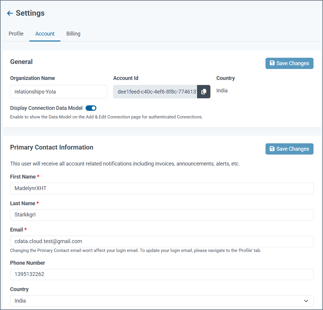Switch to the Profile tab
The image size is (323, 310).
click(16, 34)
